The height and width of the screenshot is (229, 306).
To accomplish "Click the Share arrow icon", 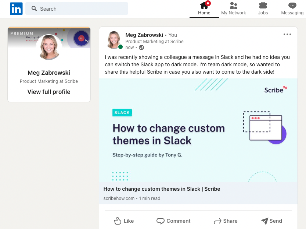I will click(x=217, y=221).
